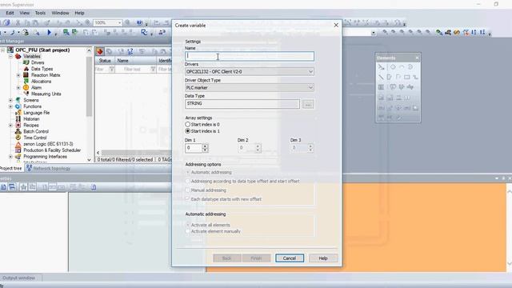Click the rectangle element in Elements palette
This screenshot has height=288, width=512.
point(407,77)
